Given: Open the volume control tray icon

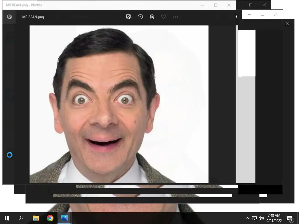Looking at the screenshot, I should (261, 218).
